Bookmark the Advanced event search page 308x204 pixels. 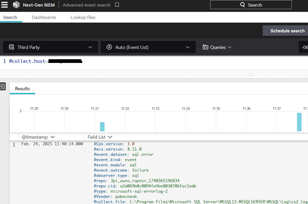click(117, 5)
